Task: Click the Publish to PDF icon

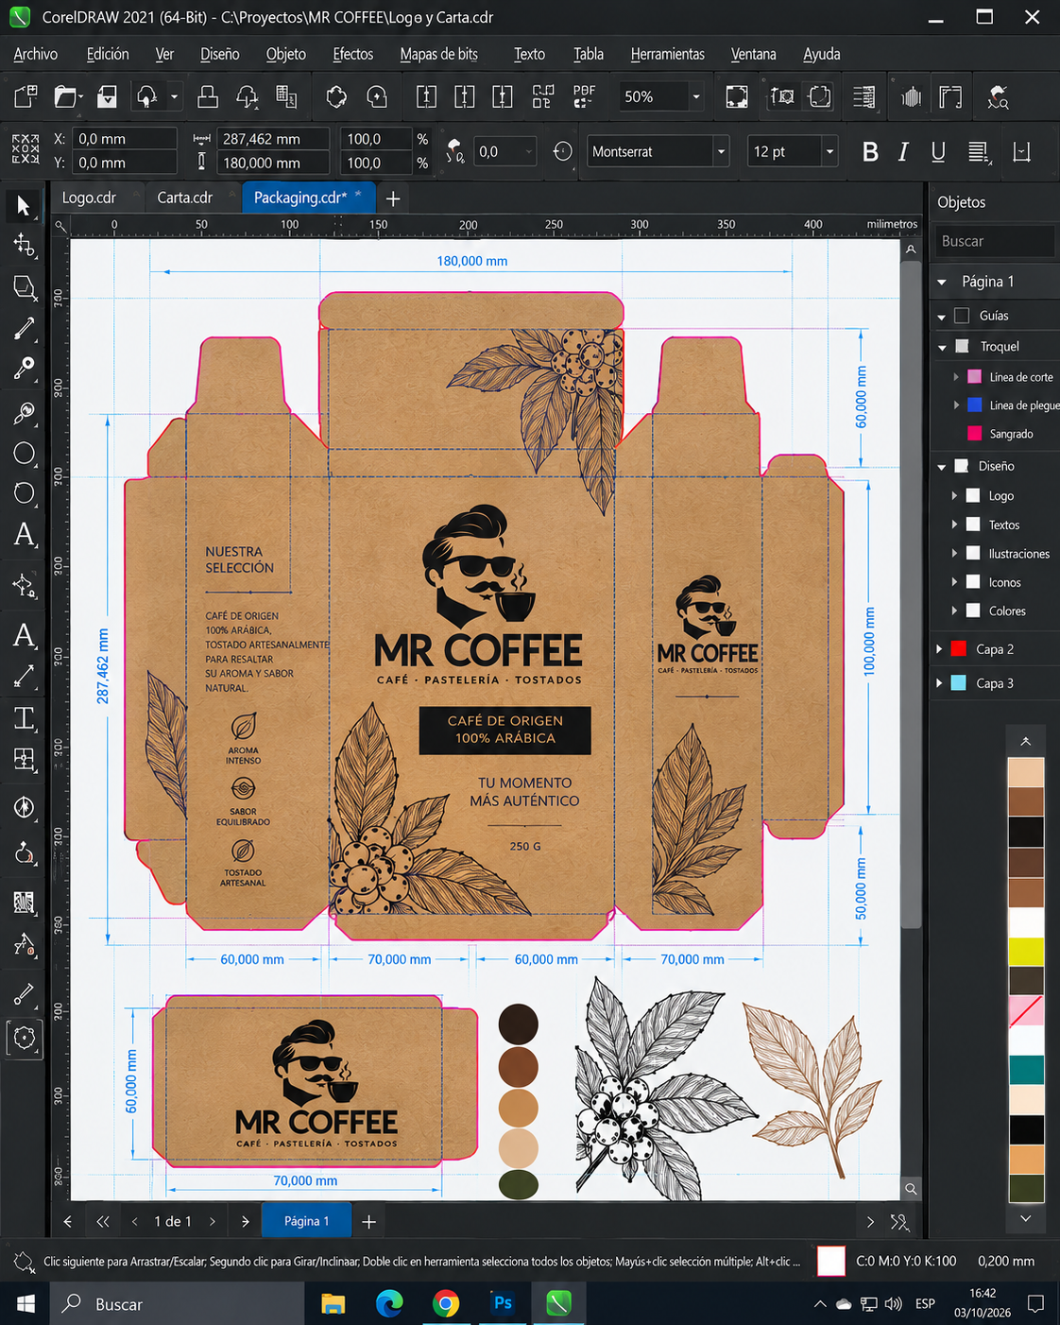Action: (x=584, y=96)
